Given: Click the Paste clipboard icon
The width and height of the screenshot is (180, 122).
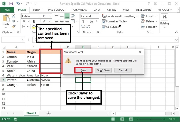Looking at the screenshot, I should 6,18.
